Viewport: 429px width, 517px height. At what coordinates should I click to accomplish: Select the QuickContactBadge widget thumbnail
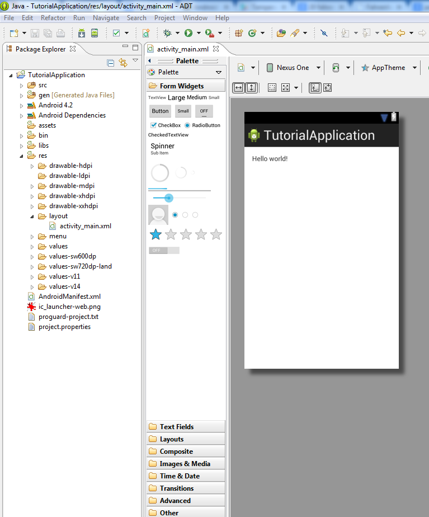click(158, 215)
